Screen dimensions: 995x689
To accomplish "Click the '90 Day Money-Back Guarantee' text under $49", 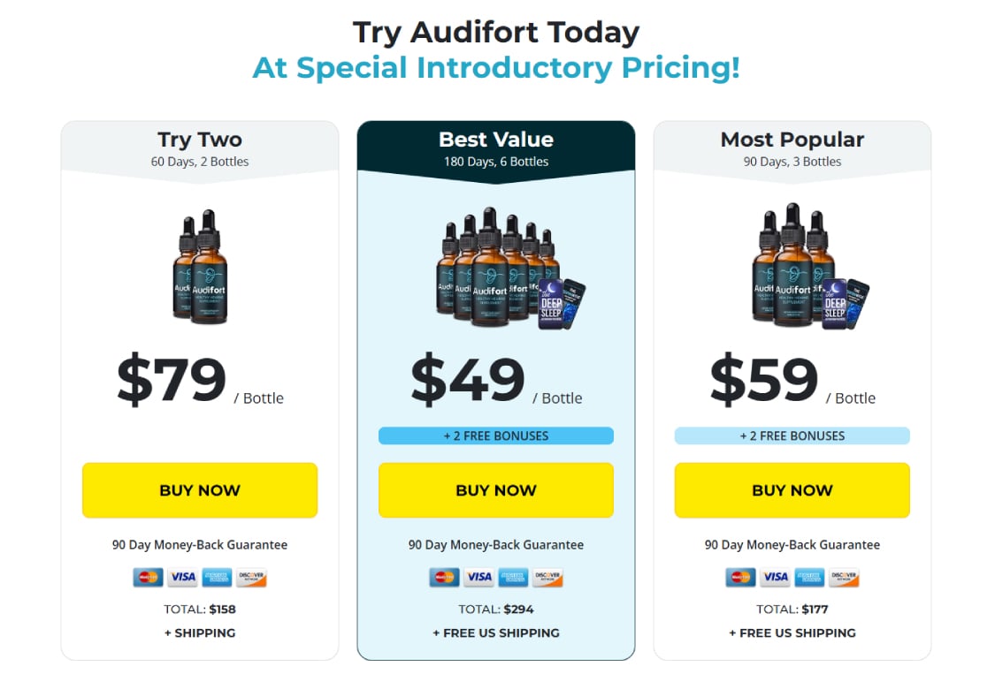I will 496,545.
